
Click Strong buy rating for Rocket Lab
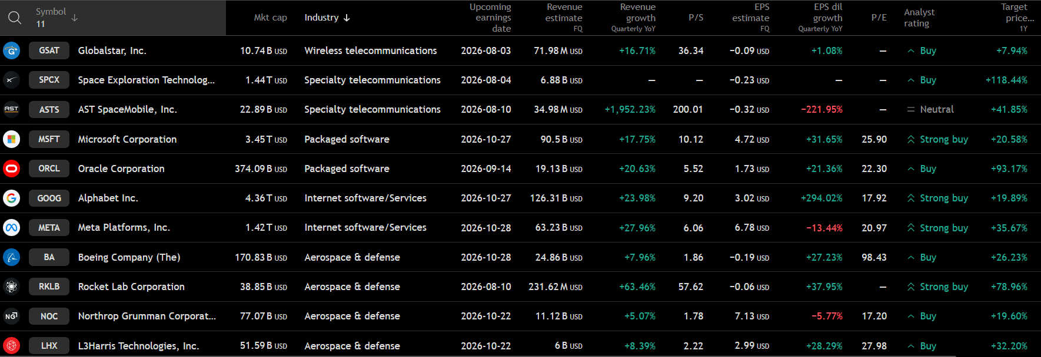937,287
